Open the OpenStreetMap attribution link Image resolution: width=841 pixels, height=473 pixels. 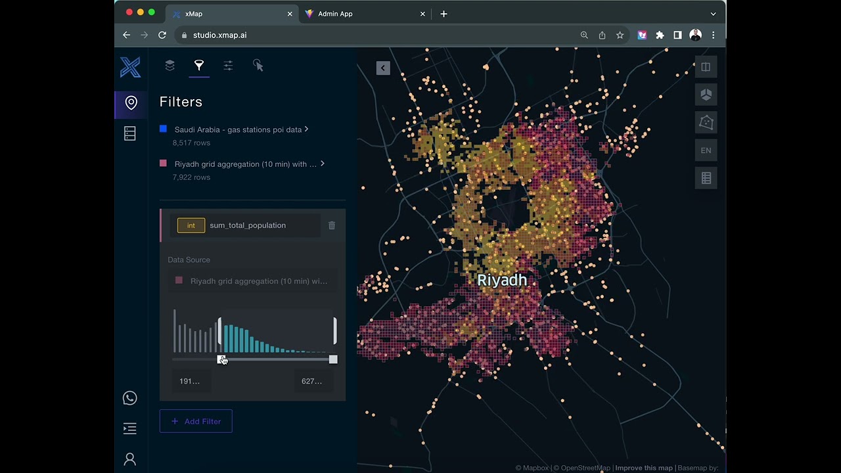[x=582, y=468]
